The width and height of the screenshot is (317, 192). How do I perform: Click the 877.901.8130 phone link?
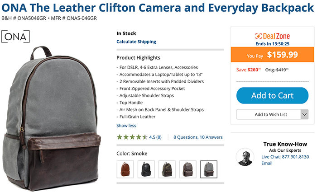(x=295, y=157)
